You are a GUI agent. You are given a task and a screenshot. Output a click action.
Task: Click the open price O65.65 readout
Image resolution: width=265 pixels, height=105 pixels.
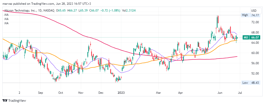click(61, 10)
